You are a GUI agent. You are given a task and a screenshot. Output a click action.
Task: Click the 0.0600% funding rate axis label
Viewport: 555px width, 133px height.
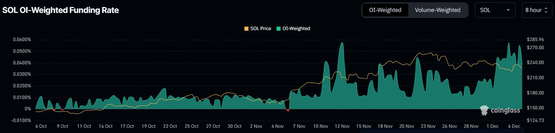pos(22,39)
